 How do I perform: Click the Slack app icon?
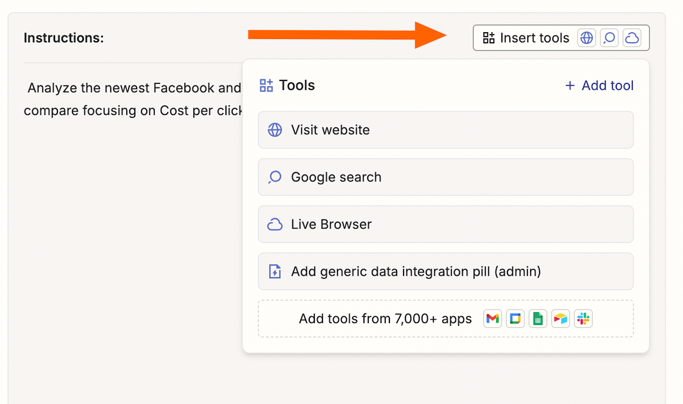click(583, 319)
